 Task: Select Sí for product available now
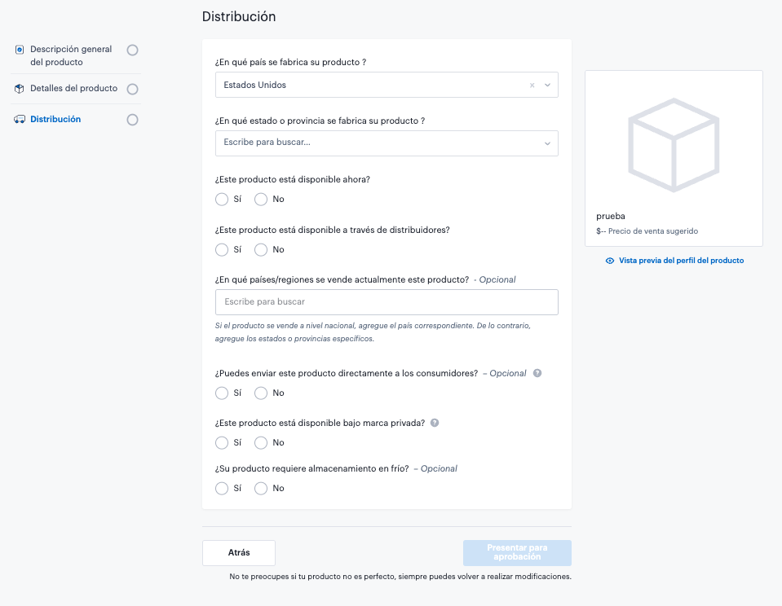click(x=222, y=200)
